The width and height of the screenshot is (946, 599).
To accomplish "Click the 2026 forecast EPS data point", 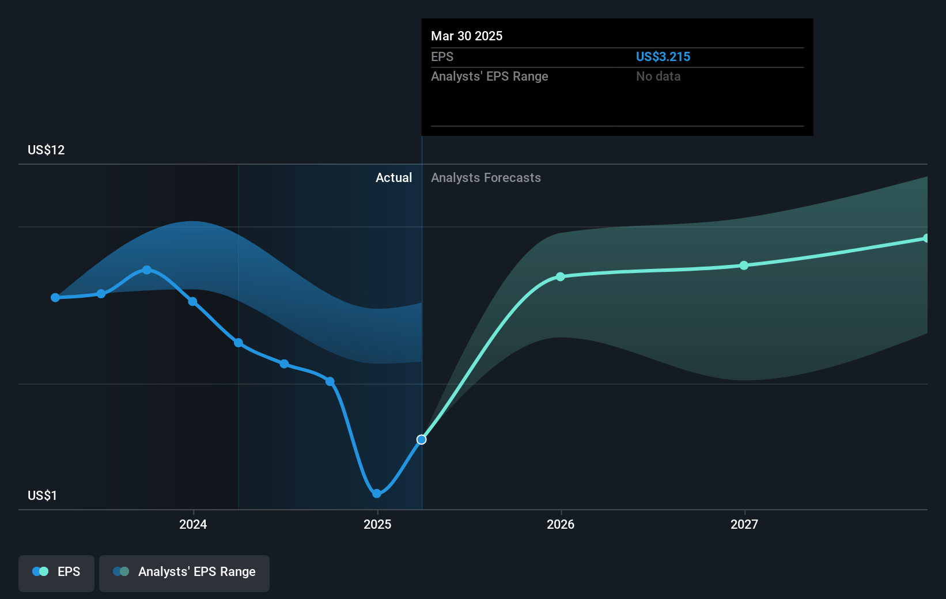I will pos(561,277).
